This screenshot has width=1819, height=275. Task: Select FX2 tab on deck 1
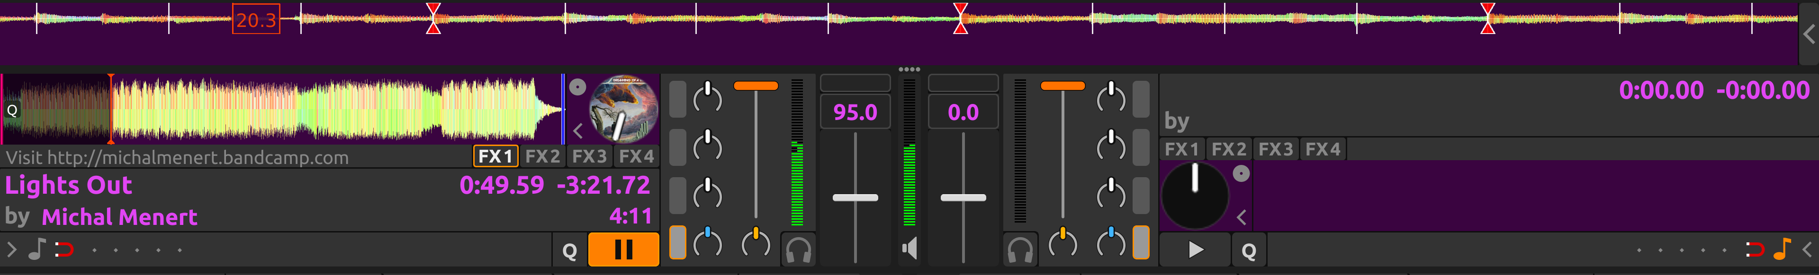click(x=542, y=156)
